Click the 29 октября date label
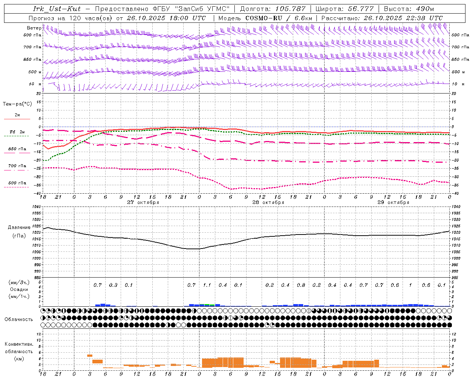Screen dimensions: 471x377 (x=393, y=202)
